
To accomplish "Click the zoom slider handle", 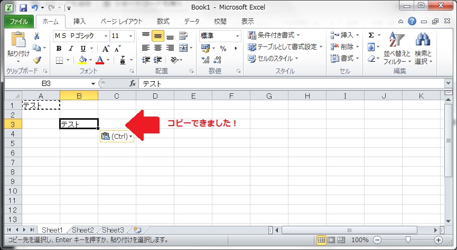I will (x=408, y=240).
